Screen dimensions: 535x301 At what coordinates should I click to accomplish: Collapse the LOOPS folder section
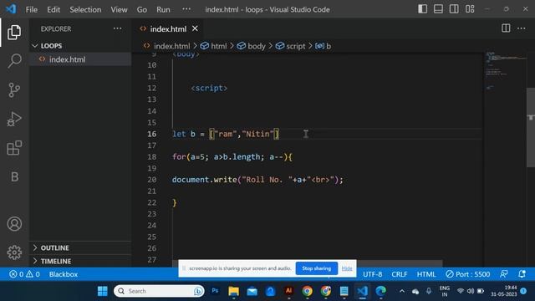click(x=81, y=46)
